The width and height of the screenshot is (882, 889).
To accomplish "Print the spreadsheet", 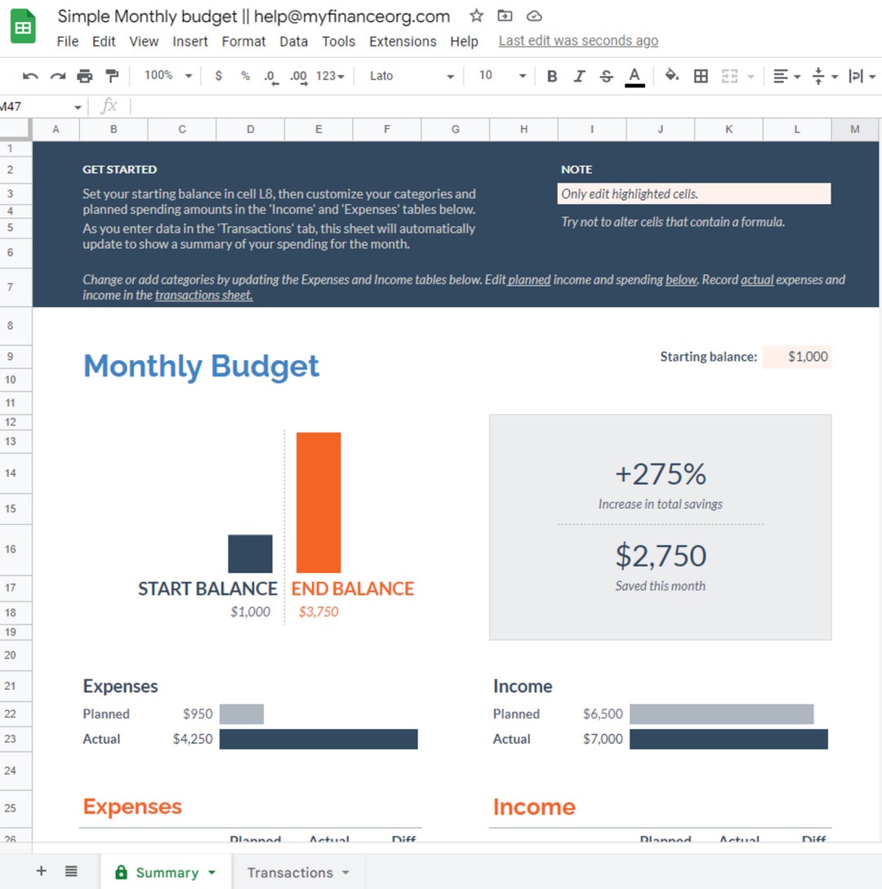I will 84,75.
